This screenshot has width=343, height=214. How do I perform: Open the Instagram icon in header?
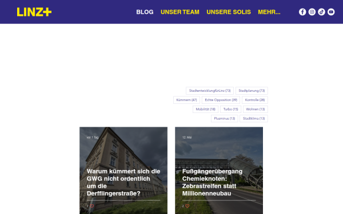312,12
